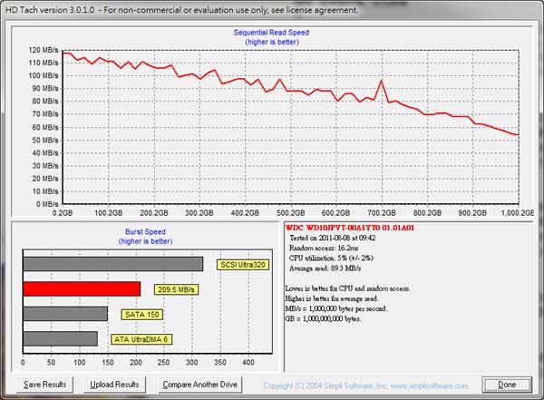The height and width of the screenshot is (400, 544).
Task: Click the Save Results button
Action: click(45, 385)
